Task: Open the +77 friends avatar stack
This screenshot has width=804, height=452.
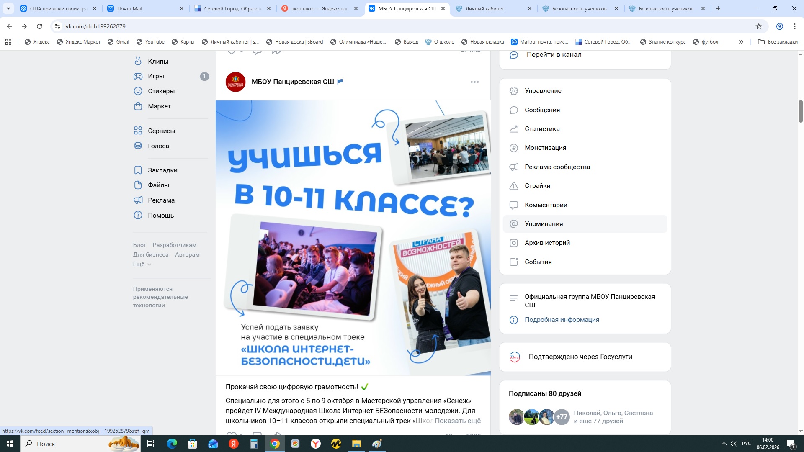Action: click(x=561, y=416)
